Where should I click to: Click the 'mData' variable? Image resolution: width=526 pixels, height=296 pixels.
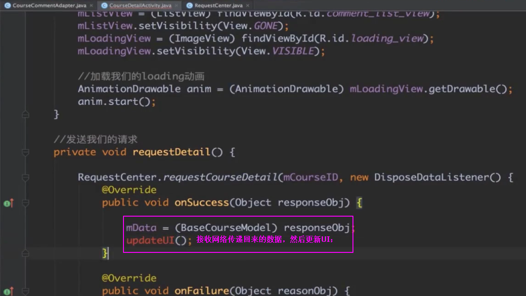point(141,228)
